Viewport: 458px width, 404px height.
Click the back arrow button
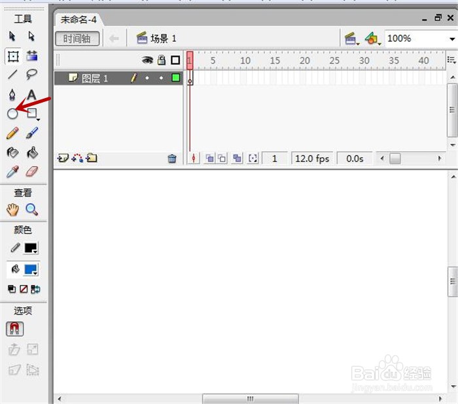pyautogui.click(x=114, y=39)
